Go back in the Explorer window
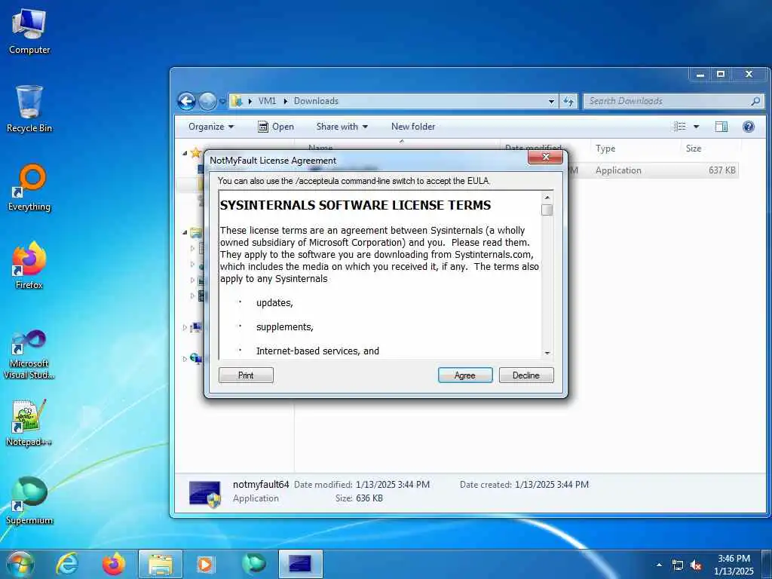The image size is (772, 579). [187, 102]
